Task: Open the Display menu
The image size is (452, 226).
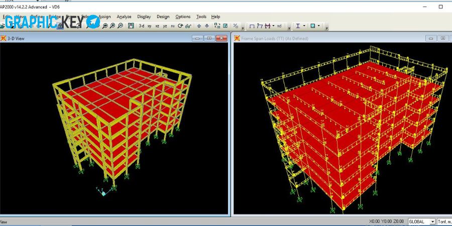Action: pyautogui.click(x=144, y=17)
